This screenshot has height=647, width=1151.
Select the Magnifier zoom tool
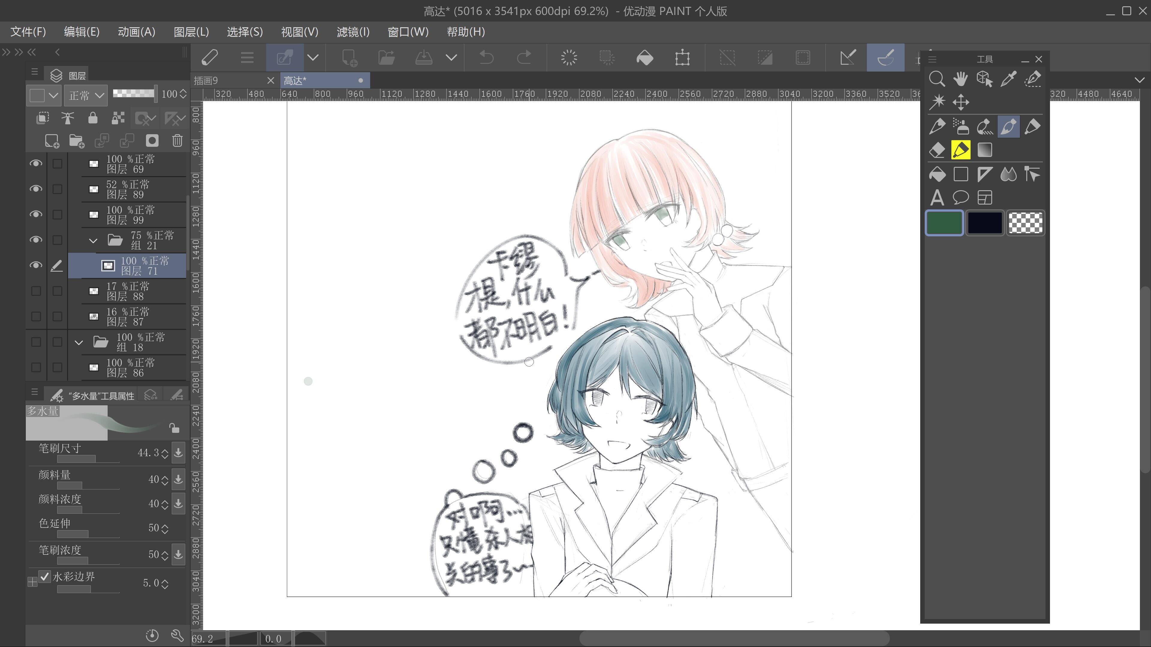click(936, 78)
